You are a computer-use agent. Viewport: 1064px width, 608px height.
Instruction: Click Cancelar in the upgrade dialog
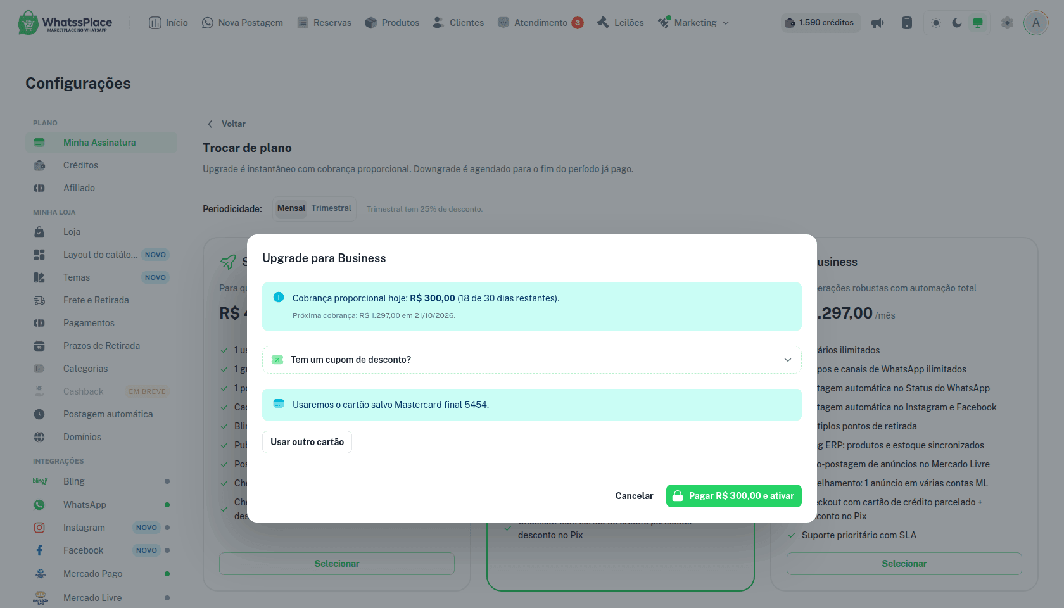634,496
